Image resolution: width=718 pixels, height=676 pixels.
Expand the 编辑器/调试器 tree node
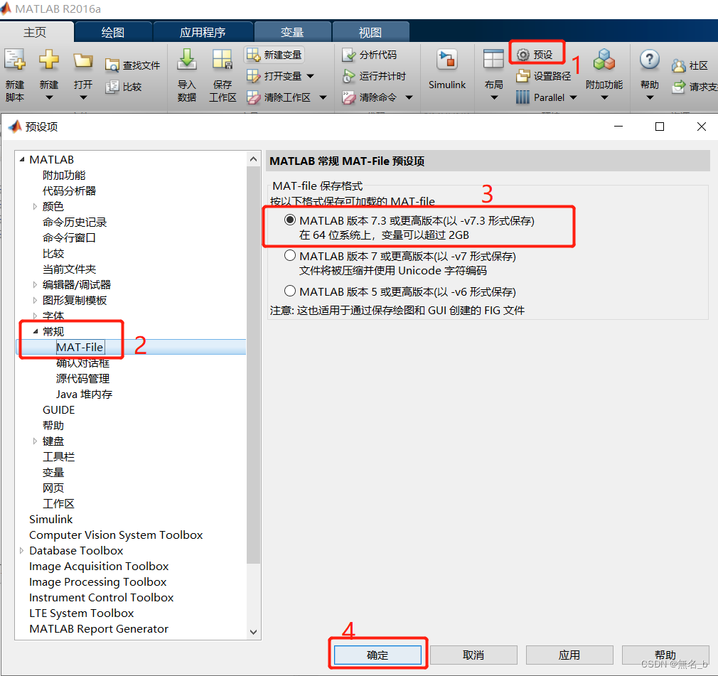[35, 285]
